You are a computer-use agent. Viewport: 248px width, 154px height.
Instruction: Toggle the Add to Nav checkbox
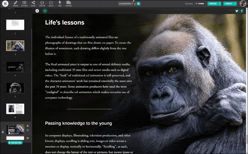pyautogui.click(x=9, y=133)
